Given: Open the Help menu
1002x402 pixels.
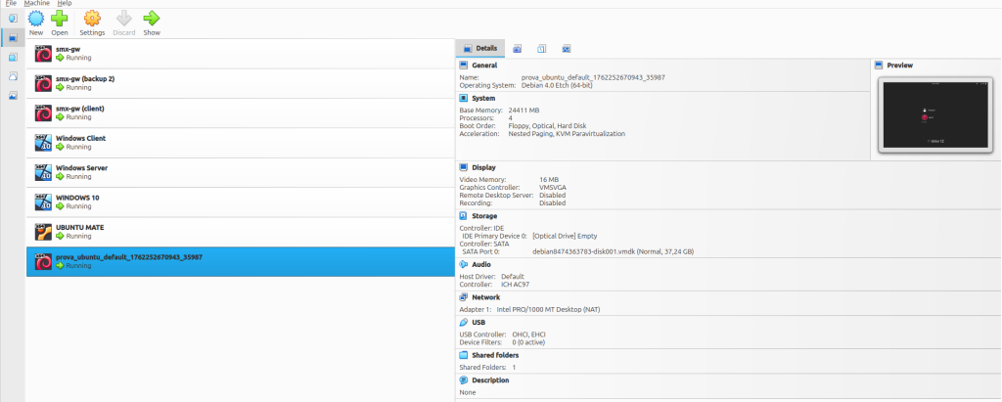Looking at the screenshot, I should 65,4.
